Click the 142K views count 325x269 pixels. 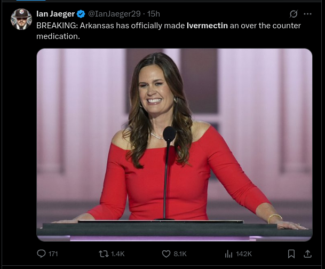(244, 254)
